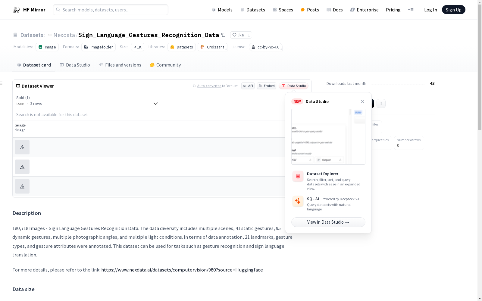Switch to the Dataset card tab

34,65
